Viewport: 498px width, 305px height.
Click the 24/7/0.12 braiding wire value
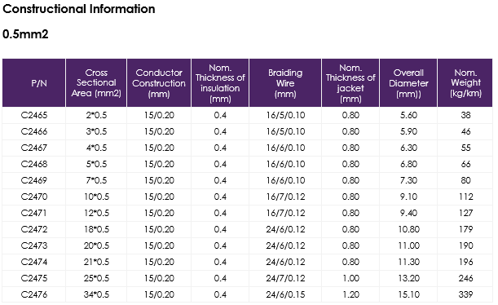[x=285, y=278]
